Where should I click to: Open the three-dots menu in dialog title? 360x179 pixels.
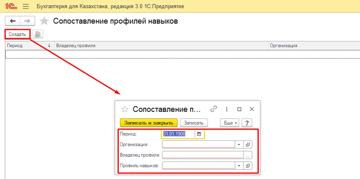click(227, 109)
